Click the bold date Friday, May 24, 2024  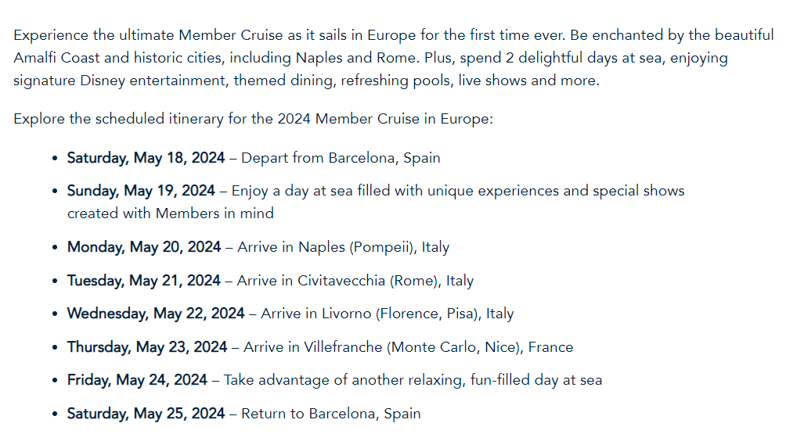[137, 380]
